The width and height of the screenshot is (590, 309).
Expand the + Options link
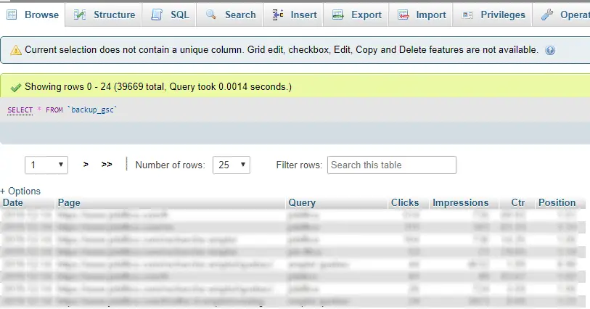point(20,191)
